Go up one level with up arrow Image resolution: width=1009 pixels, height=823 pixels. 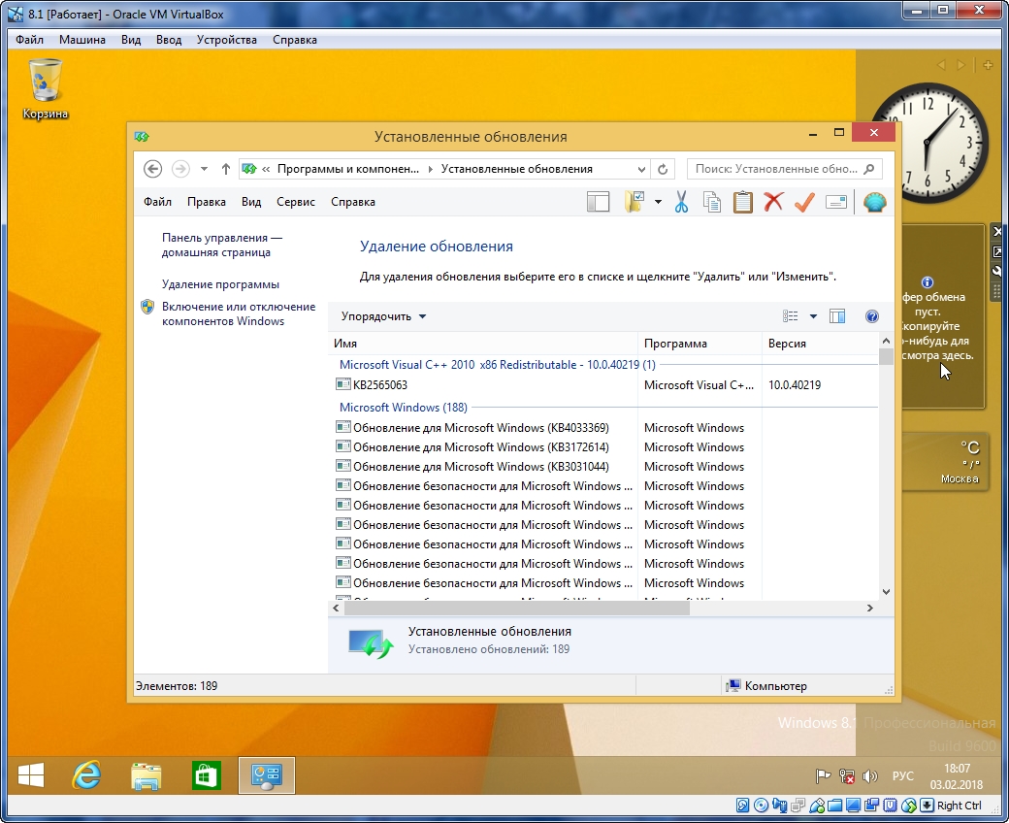(x=225, y=169)
